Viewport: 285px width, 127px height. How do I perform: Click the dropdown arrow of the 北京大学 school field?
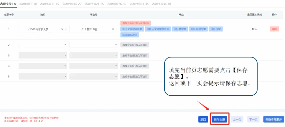[x=65, y=29]
